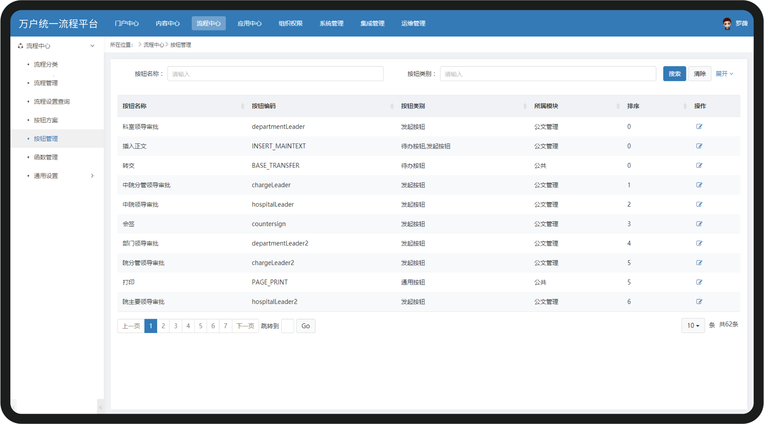Expand the 通用设置 submenu

[92, 176]
